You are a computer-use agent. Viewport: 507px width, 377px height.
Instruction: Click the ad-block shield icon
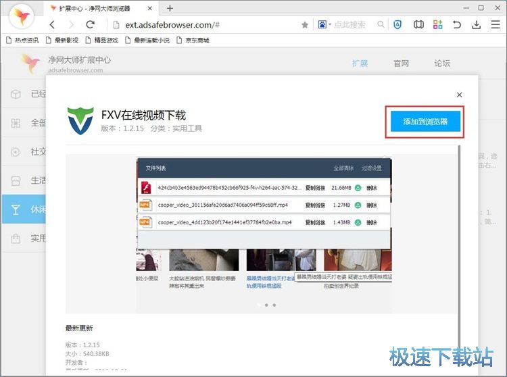398,25
